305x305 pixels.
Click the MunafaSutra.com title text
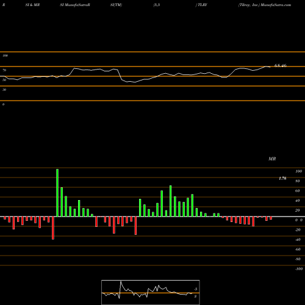[x=276, y=5]
